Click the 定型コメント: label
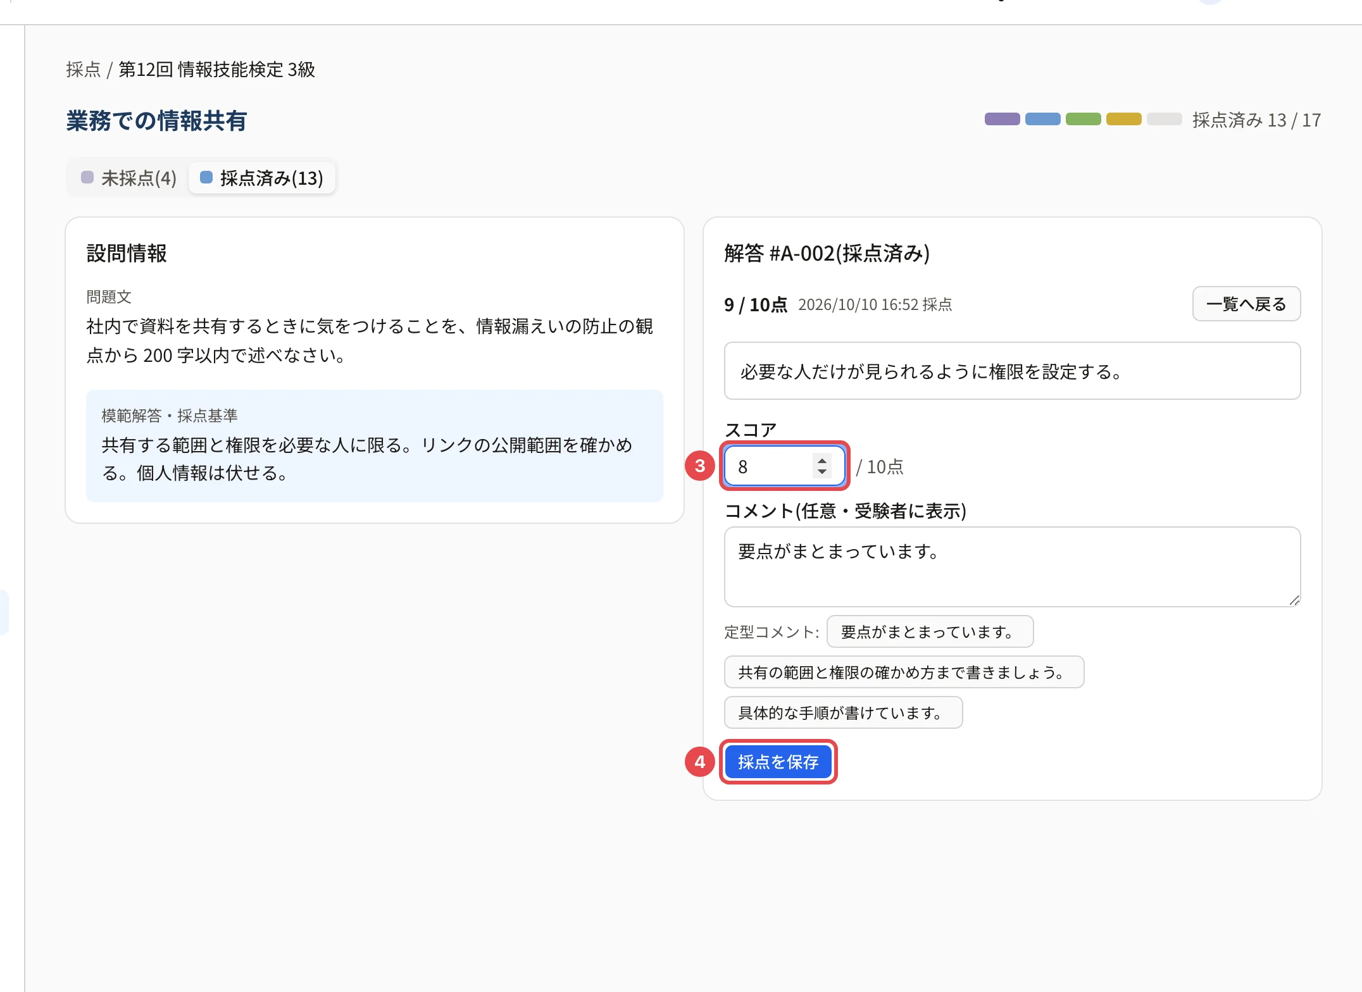 (772, 632)
